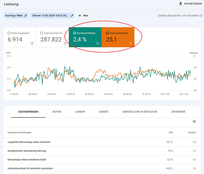Click the plus icon next to Neu

click(80, 16)
